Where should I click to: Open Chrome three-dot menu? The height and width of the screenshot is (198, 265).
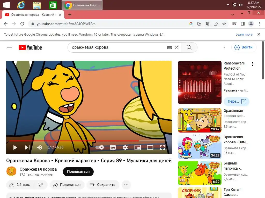click(x=259, y=24)
